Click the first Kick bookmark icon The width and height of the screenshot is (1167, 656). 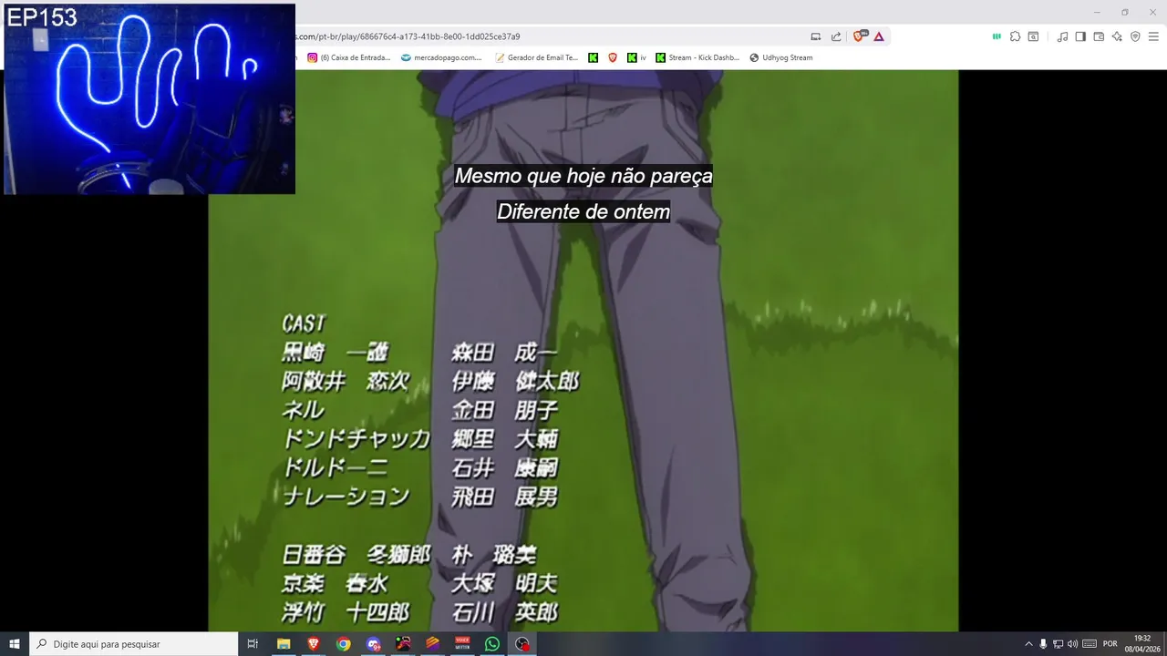tap(594, 57)
